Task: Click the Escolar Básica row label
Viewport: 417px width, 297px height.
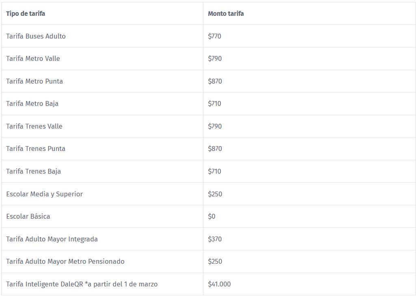Action: (28, 216)
